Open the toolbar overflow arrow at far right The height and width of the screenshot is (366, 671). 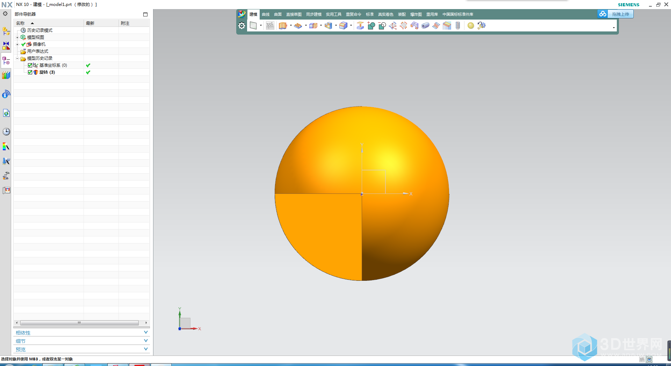pos(614,28)
